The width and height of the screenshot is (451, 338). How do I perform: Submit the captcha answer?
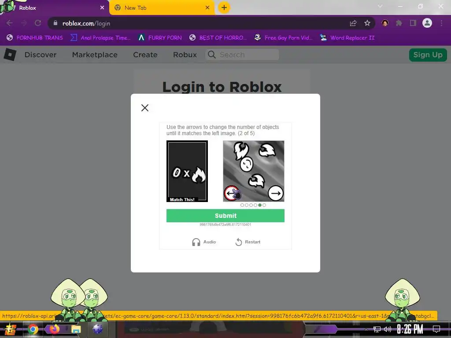(225, 216)
